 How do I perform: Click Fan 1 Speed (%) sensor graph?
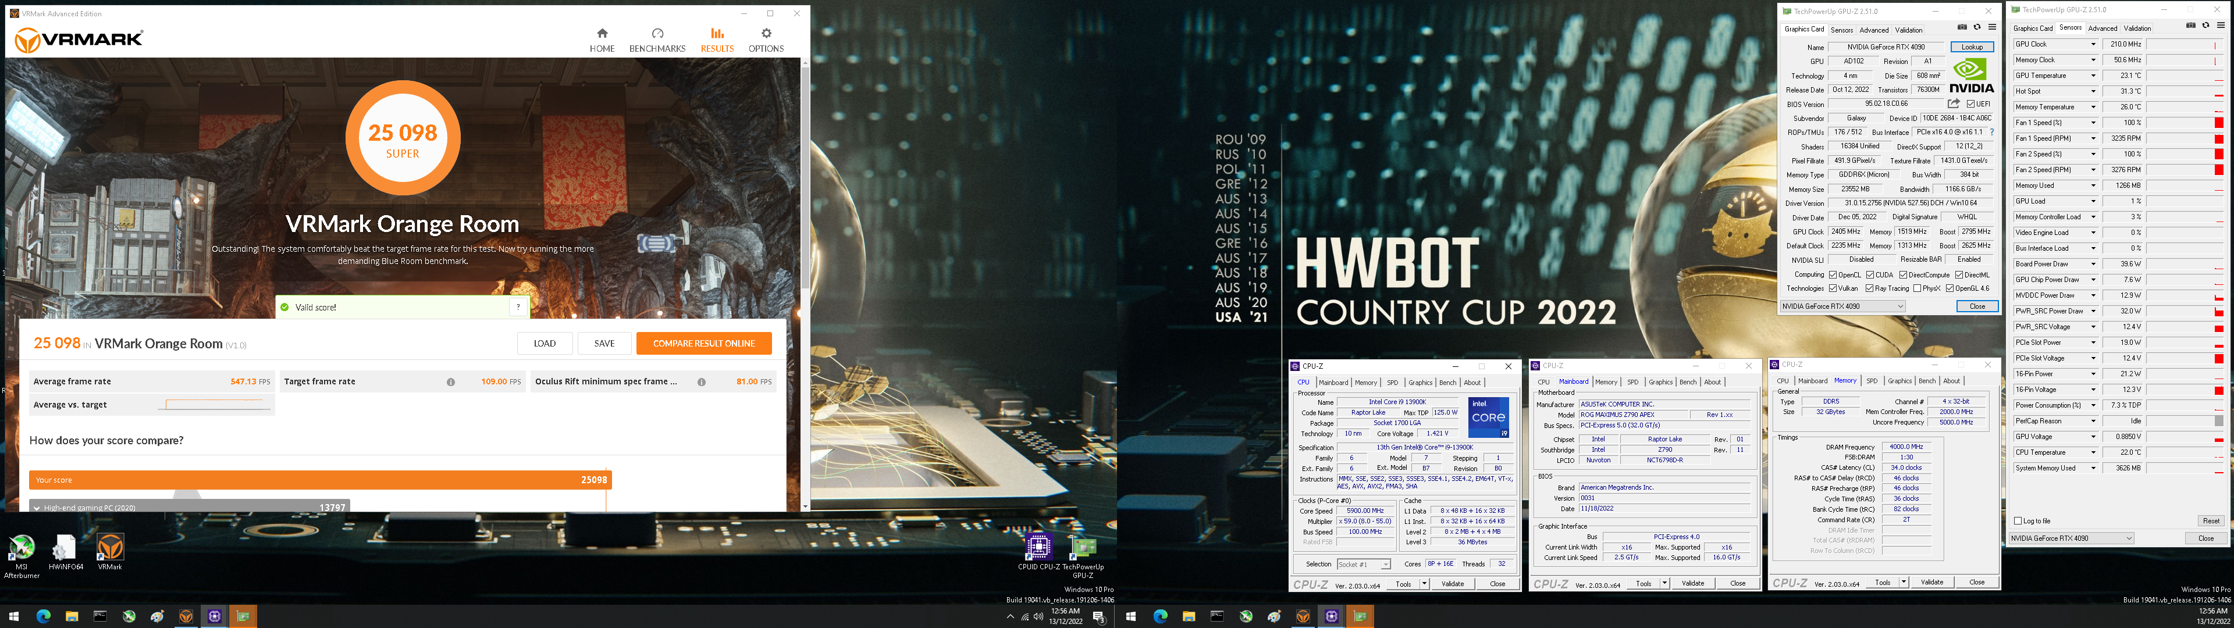tap(2186, 122)
